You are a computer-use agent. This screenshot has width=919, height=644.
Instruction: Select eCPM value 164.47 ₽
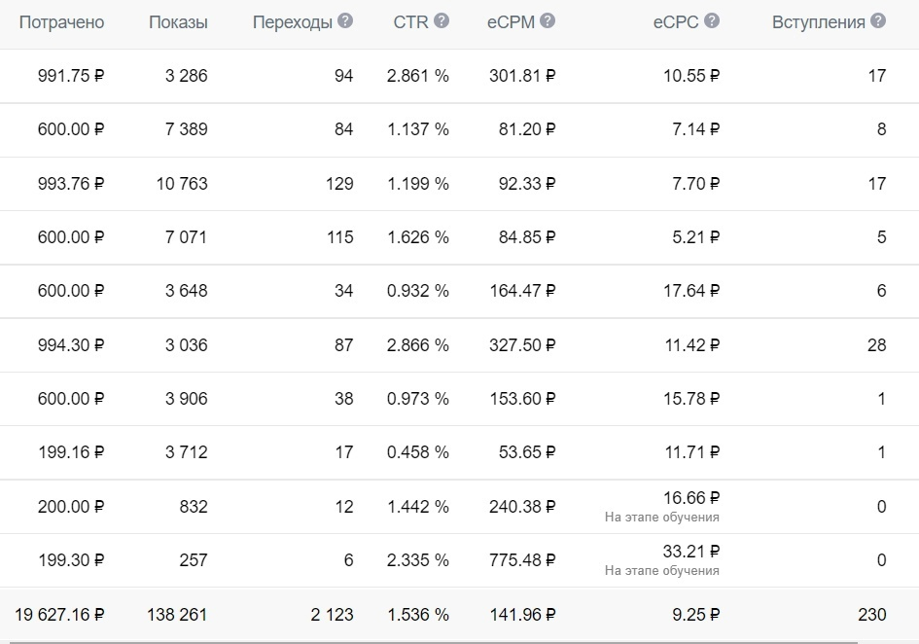pyautogui.click(x=522, y=290)
